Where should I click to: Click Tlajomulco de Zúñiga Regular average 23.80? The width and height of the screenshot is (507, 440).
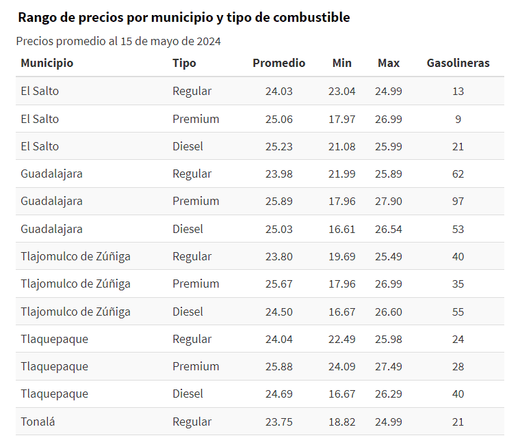278,256
